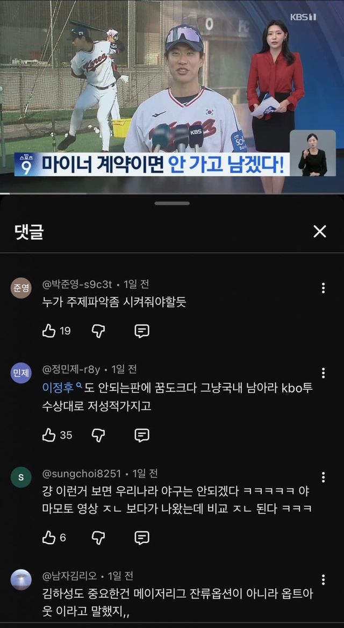Dislike the comment by 박준영-s9c3t
This screenshot has width=344, height=628.
point(98,331)
